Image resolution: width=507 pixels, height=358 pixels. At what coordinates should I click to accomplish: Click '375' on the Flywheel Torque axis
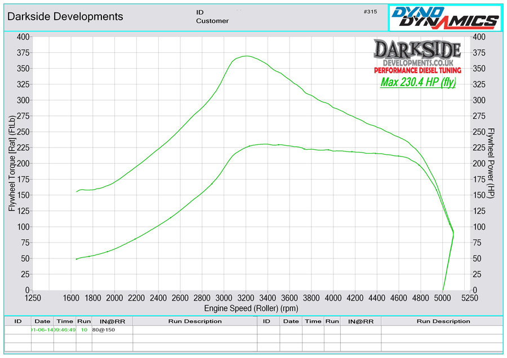click(x=23, y=53)
